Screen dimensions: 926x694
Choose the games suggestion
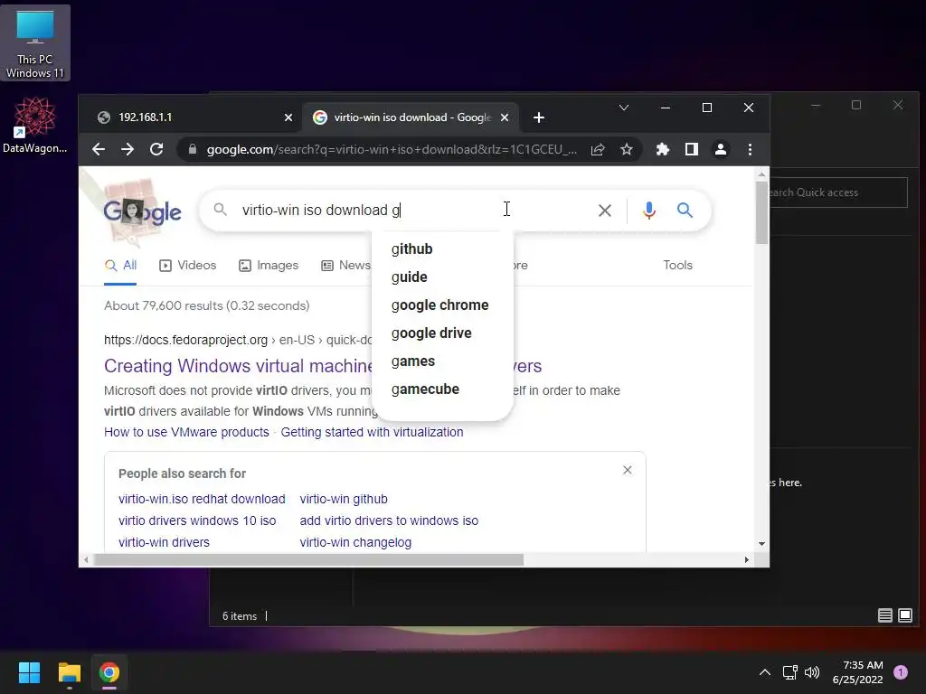point(443,361)
